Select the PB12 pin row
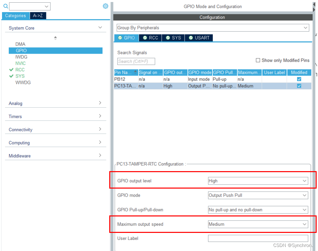The height and width of the screenshot is (251, 318). (x=212, y=79)
